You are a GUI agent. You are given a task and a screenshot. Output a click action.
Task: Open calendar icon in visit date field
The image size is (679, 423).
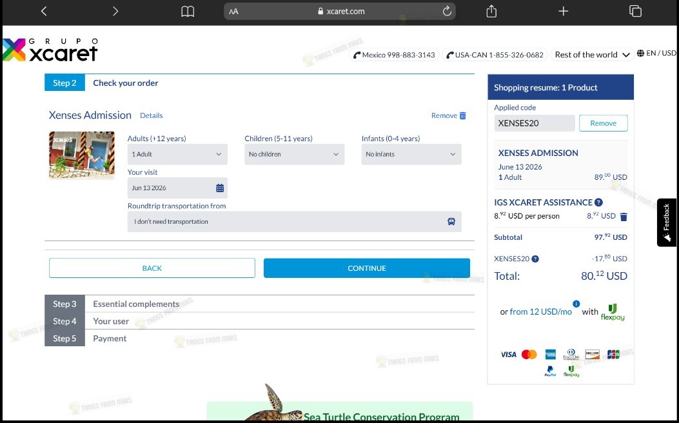[220, 188]
